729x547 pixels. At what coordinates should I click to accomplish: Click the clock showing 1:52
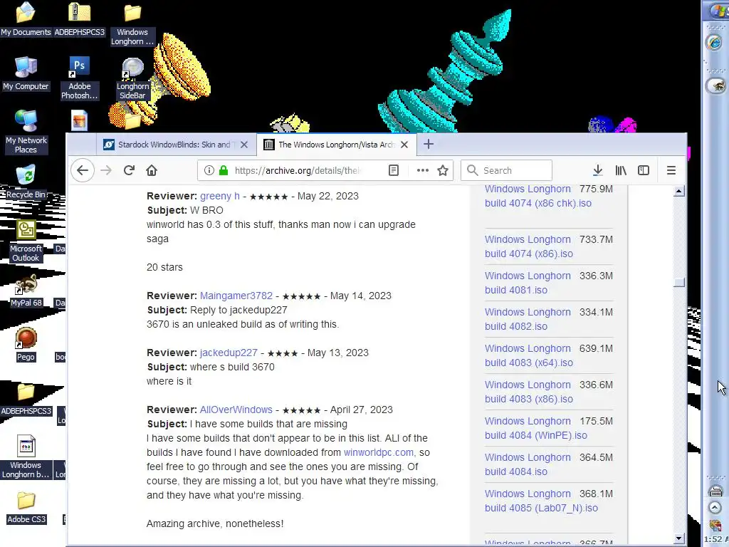pyautogui.click(x=716, y=539)
